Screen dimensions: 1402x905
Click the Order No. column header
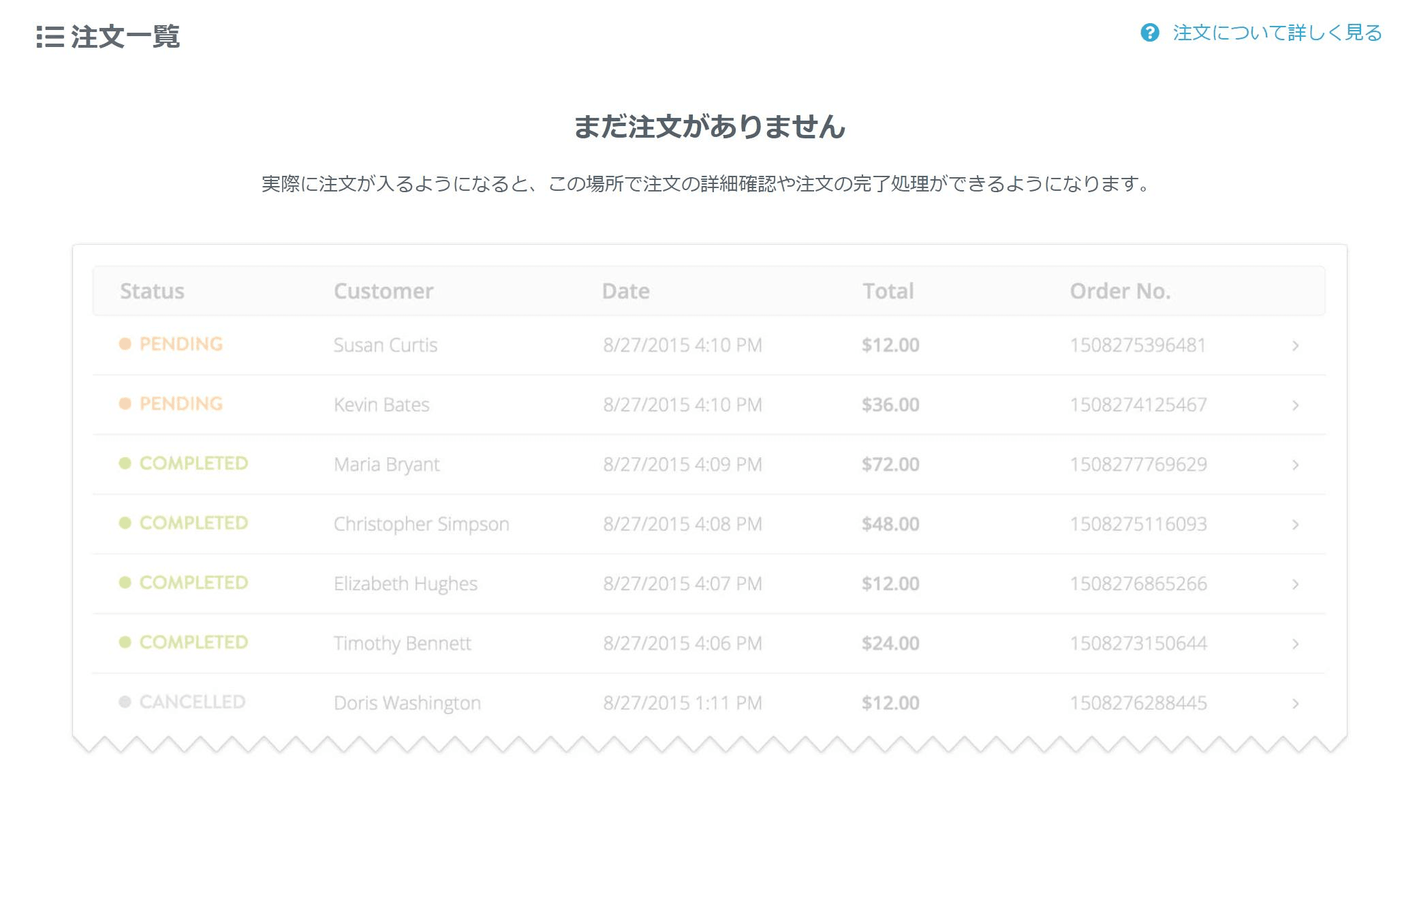click(1120, 291)
